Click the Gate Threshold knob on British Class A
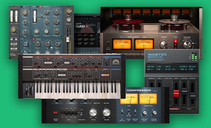This screenshot has height=128, width=211. (25, 13)
